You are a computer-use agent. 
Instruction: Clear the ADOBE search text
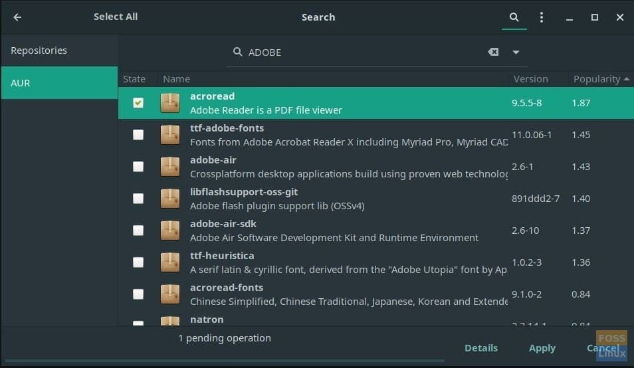click(x=493, y=52)
